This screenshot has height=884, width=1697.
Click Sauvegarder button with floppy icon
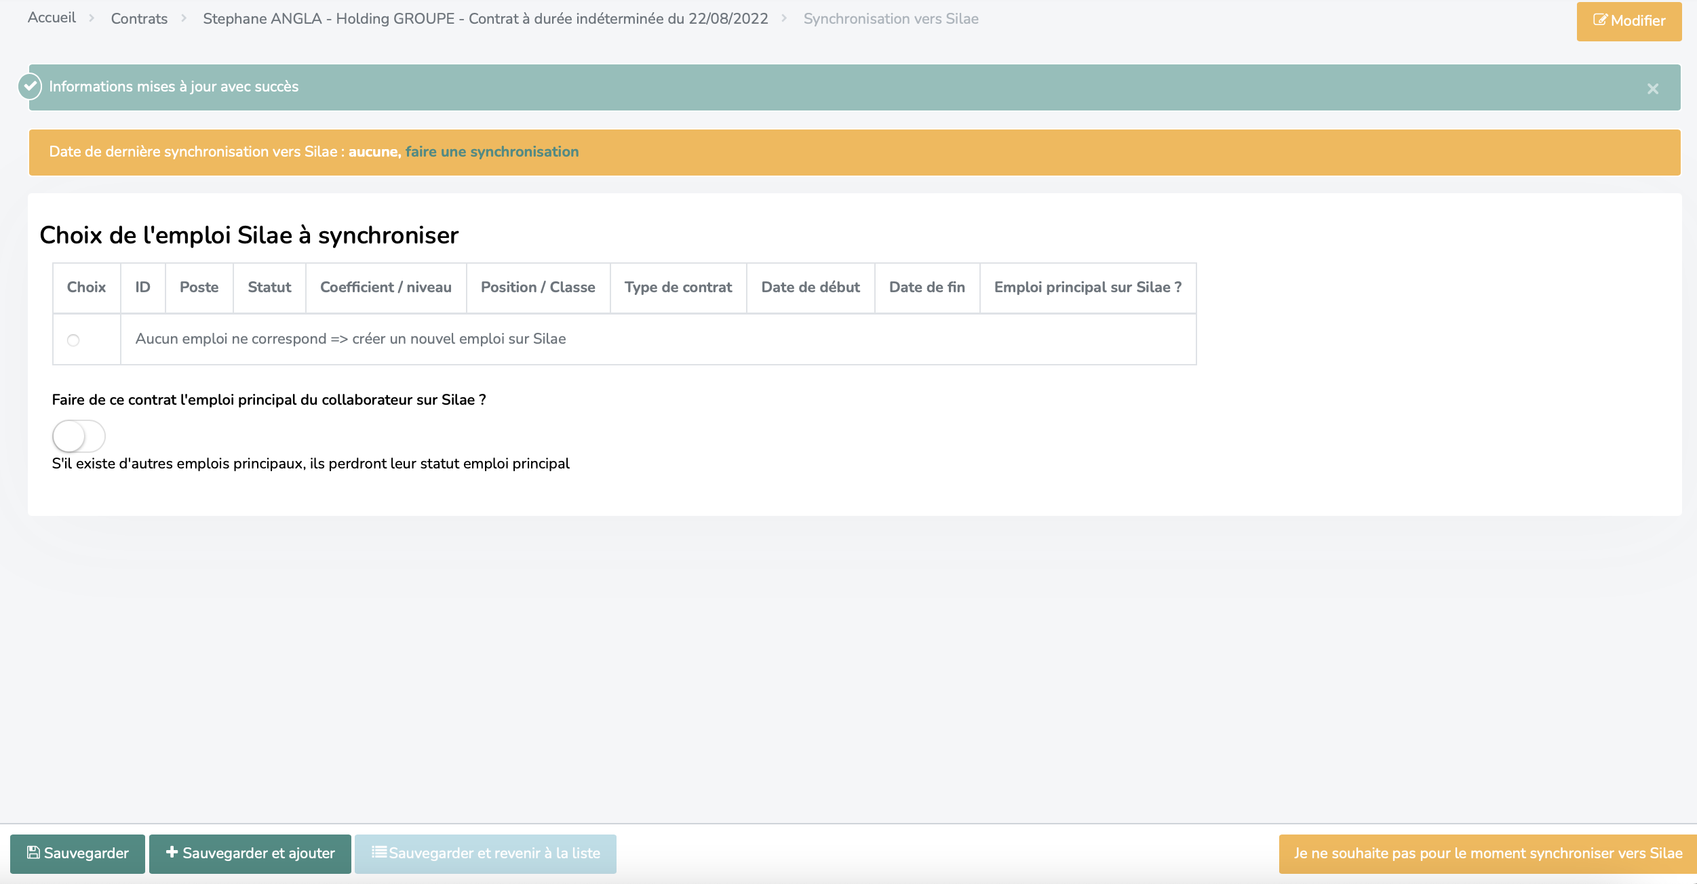tap(78, 853)
